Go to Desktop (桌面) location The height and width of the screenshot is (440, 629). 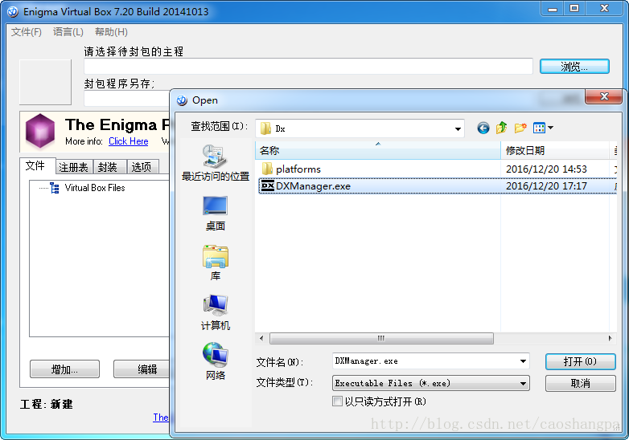pyautogui.click(x=216, y=214)
